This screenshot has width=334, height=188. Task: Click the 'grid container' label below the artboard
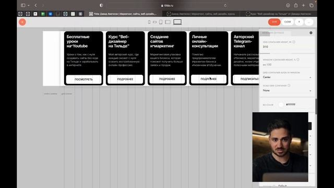(x=67, y=94)
